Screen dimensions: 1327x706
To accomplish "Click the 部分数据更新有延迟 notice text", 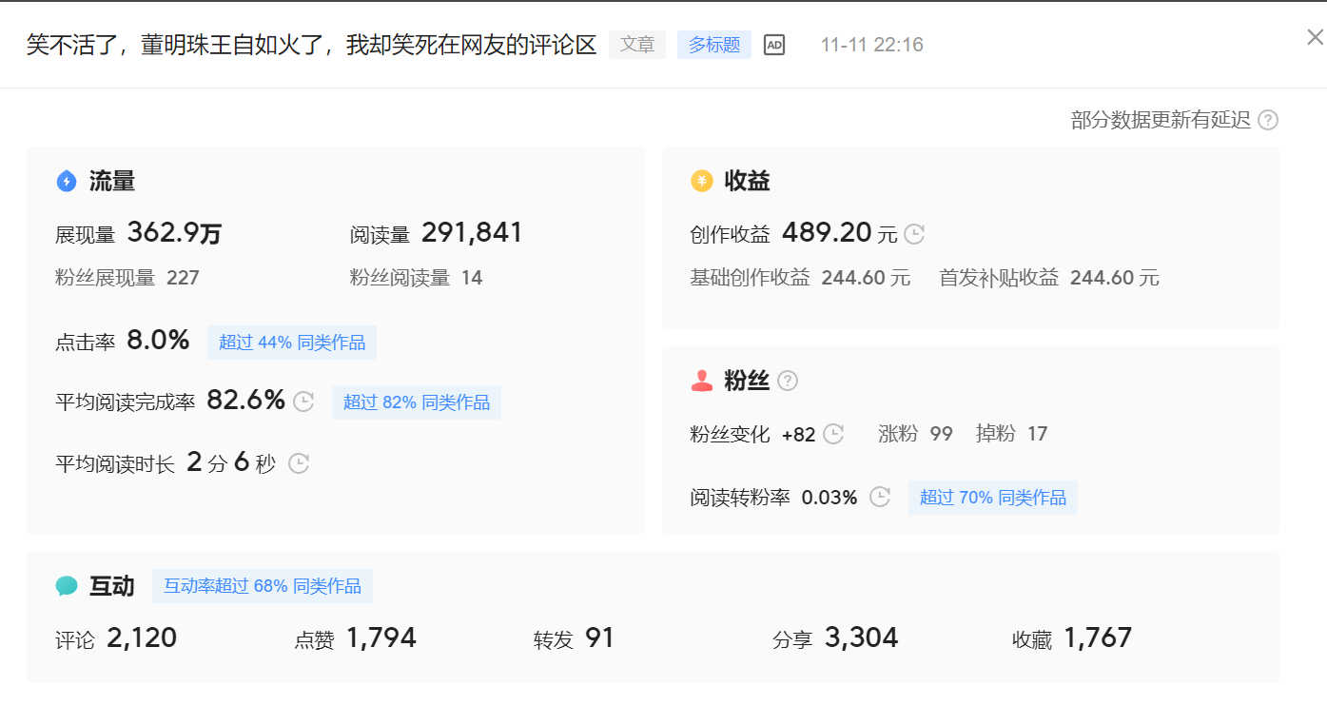I will (x=1161, y=120).
